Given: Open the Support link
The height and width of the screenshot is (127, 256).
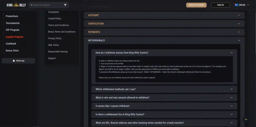Looking at the screenshot, I should 52,58.
